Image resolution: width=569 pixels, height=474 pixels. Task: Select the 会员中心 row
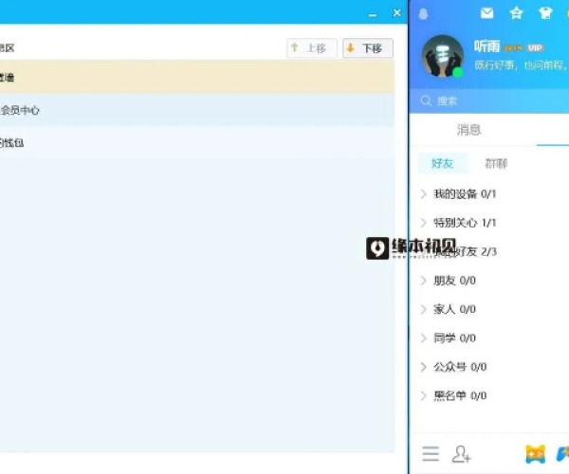pos(197,110)
